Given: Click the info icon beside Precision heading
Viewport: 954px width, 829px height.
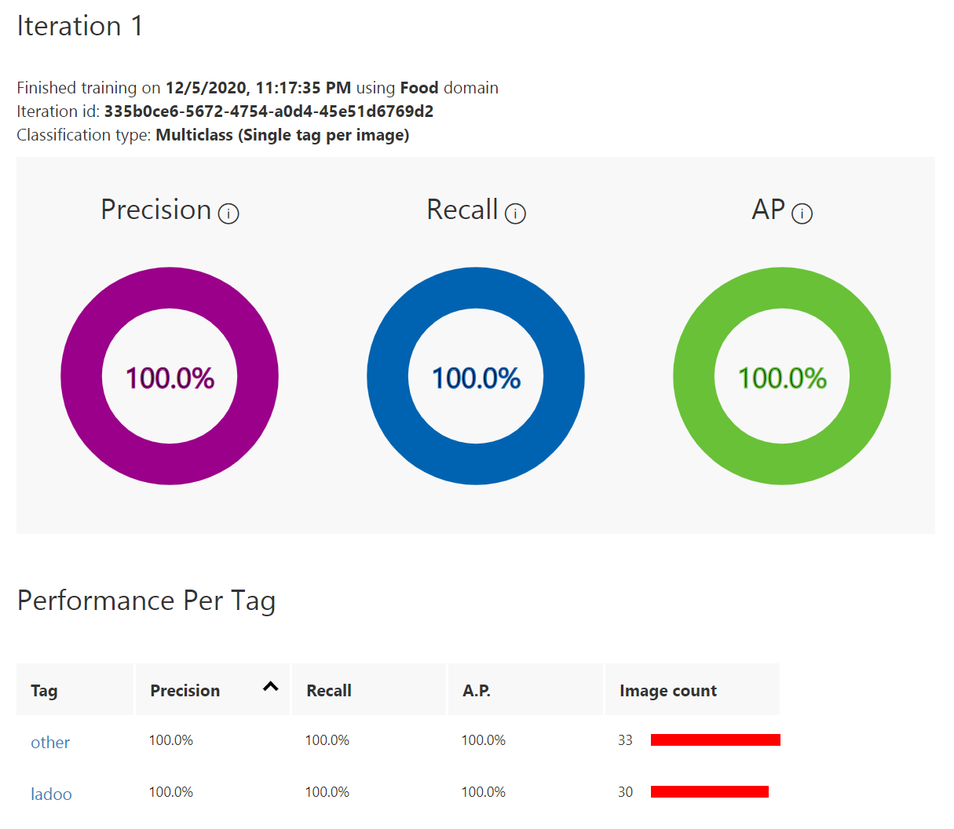Looking at the screenshot, I should point(228,214).
